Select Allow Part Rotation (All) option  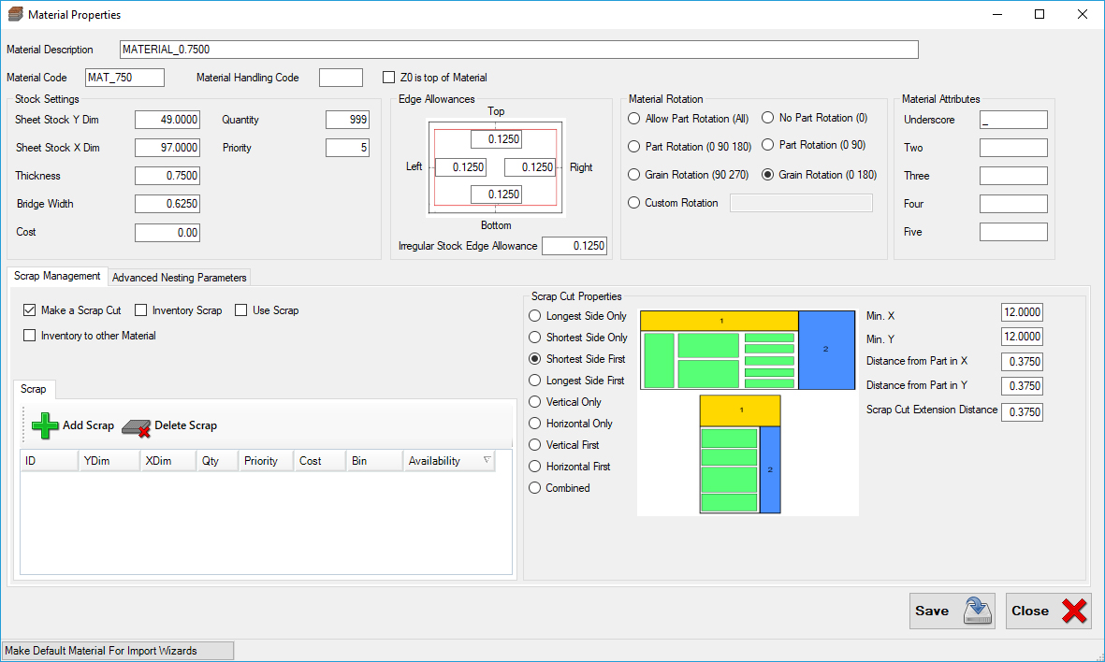pyautogui.click(x=634, y=119)
